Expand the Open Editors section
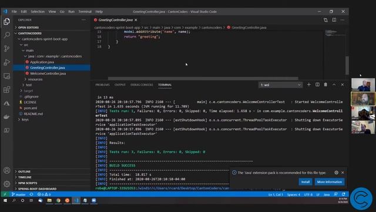Screen dimensions: 376x212 tap(52, 28)
